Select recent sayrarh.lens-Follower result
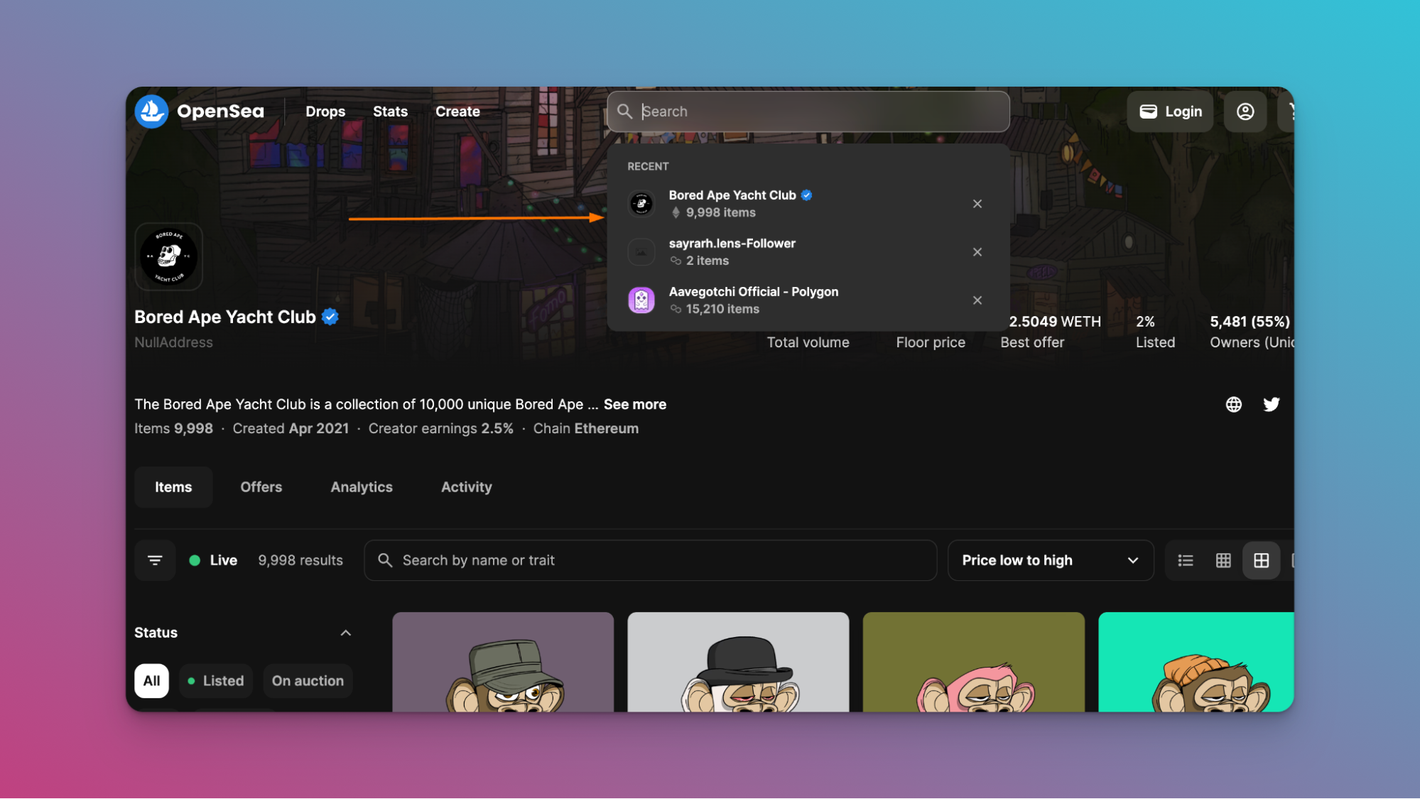This screenshot has height=799, width=1420. point(808,252)
